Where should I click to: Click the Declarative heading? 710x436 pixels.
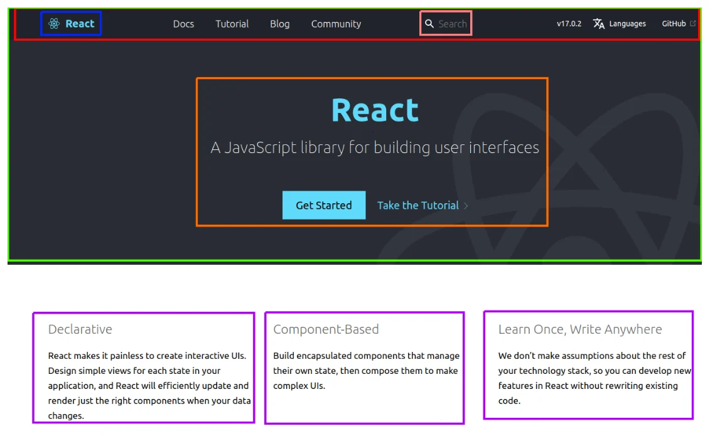tap(80, 329)
